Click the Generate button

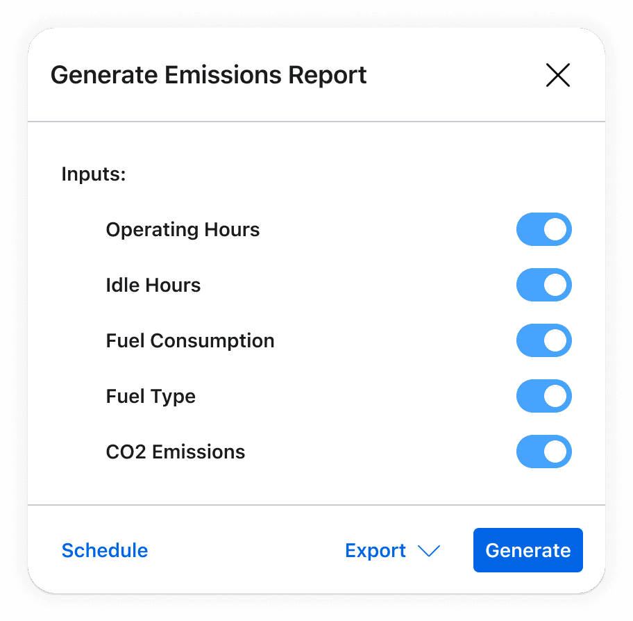(528, 550)
